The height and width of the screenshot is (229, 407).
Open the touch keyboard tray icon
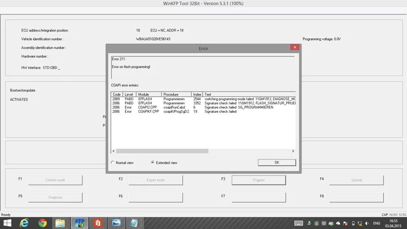coord(298,223)
